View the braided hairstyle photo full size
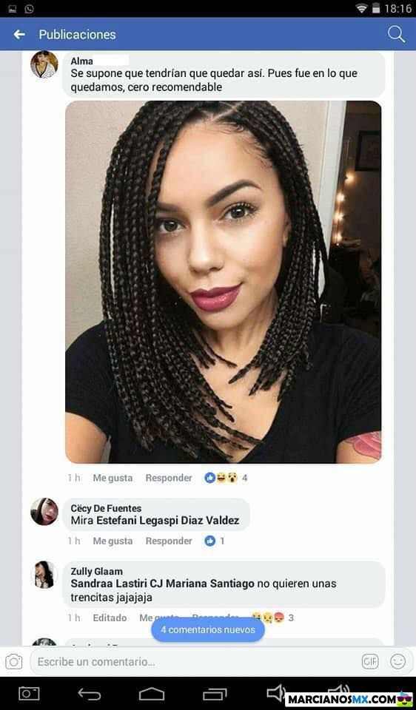Viewport: 416px width, 710px height. [223, 282]
